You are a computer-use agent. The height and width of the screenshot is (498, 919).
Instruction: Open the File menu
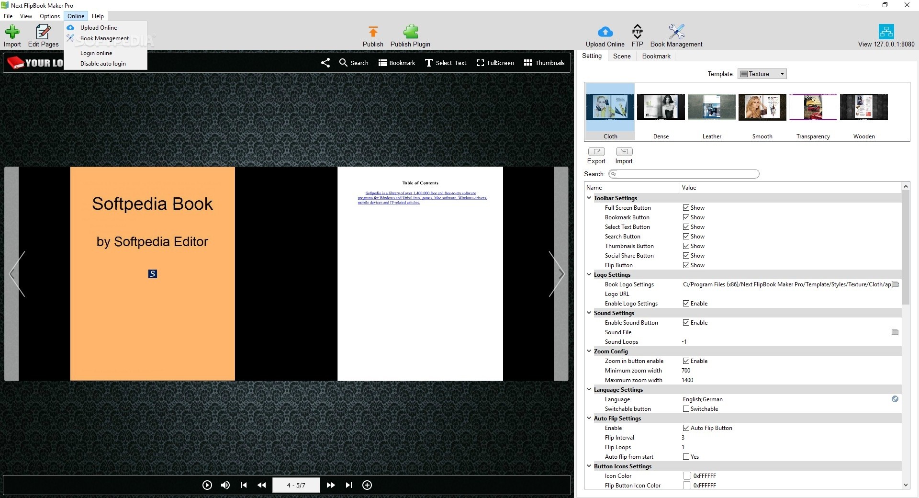click(8, 16)
